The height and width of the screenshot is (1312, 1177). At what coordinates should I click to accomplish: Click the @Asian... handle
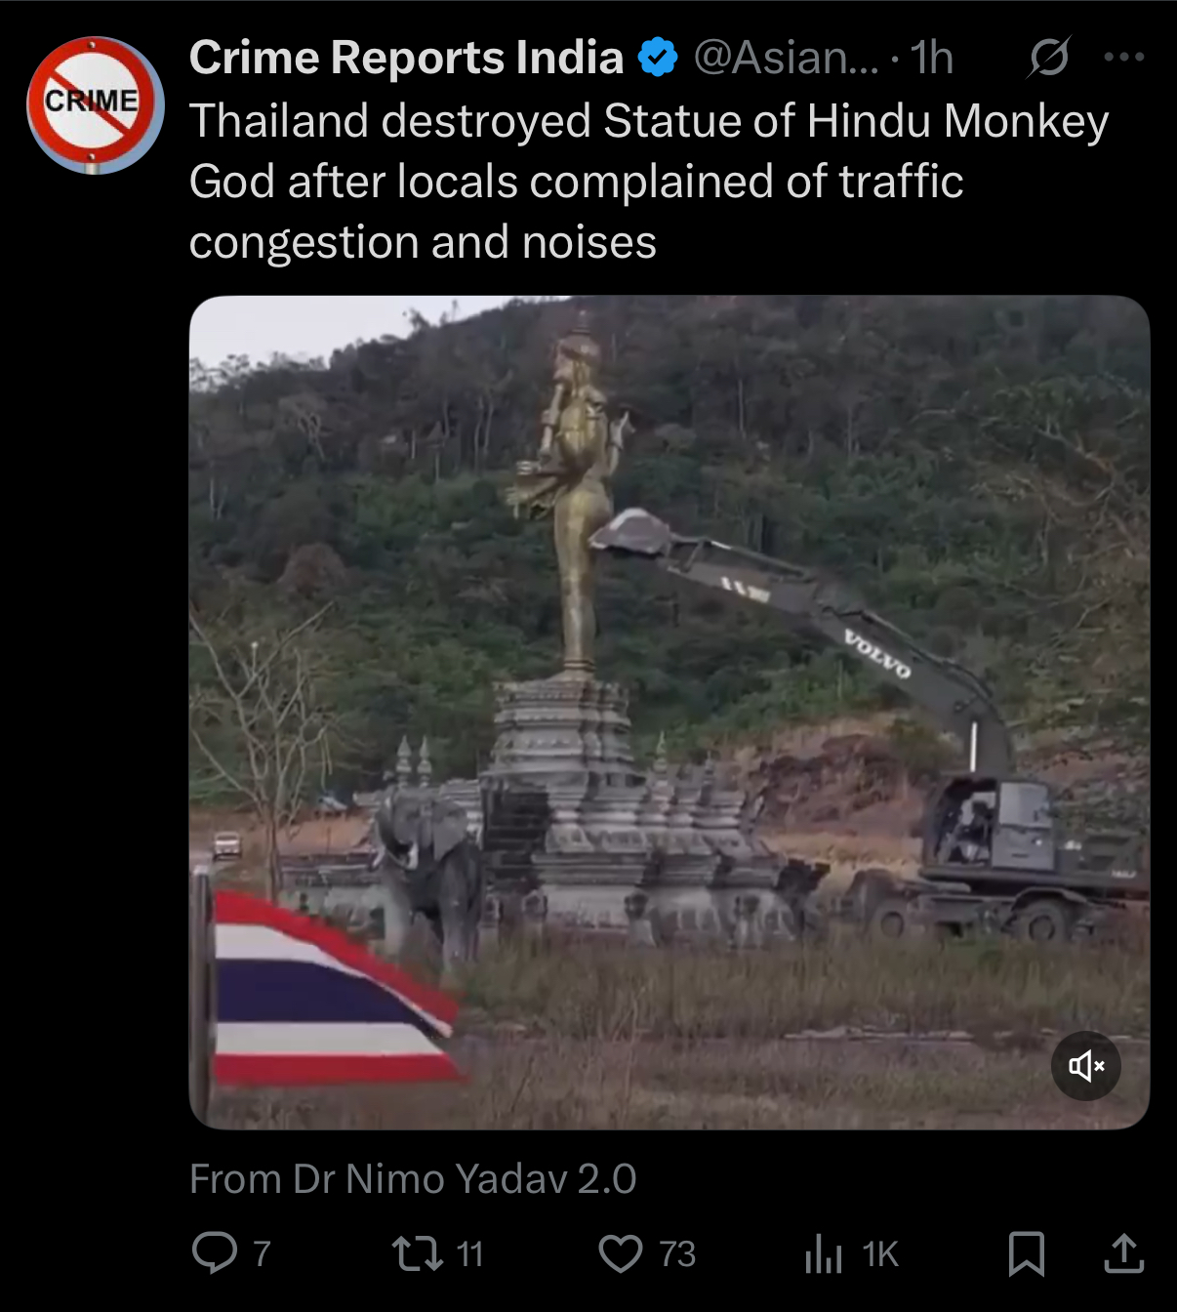(x=786, y=58)
